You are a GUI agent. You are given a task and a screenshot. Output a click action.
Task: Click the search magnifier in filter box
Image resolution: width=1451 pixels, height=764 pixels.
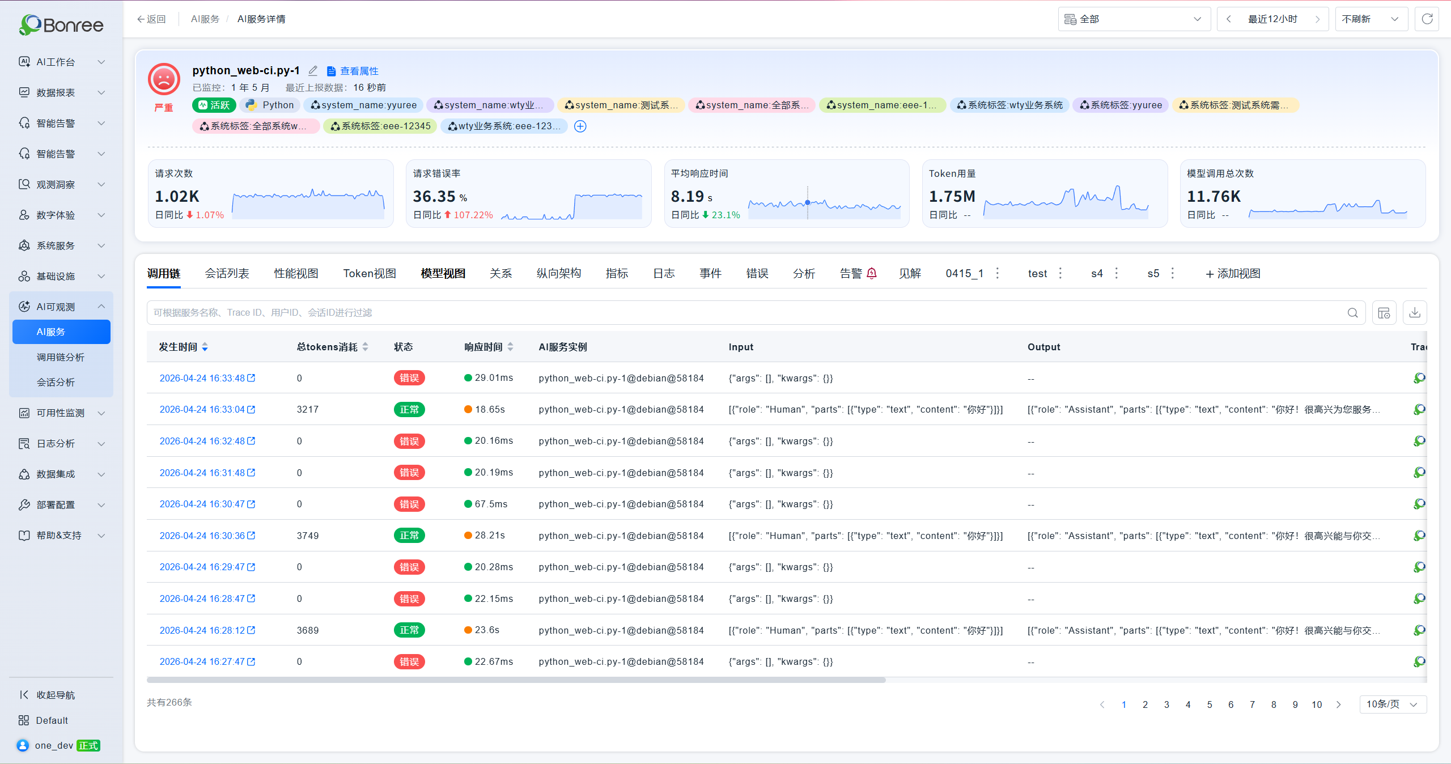[1352, 313]
